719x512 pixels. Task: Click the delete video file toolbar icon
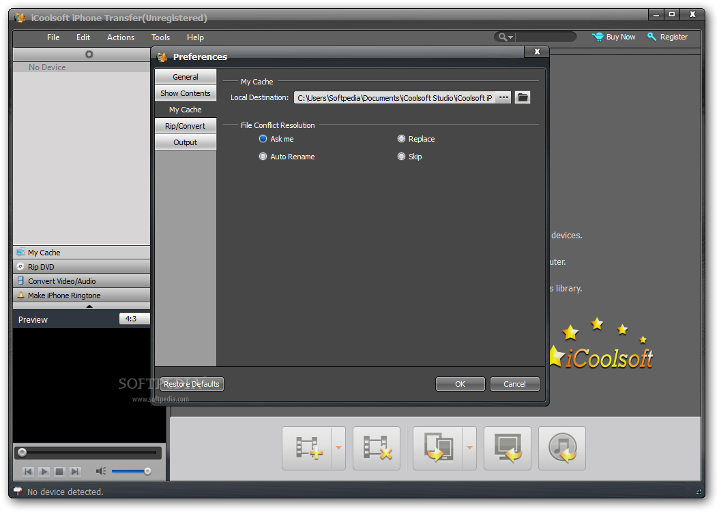click(x=377, y=448)
